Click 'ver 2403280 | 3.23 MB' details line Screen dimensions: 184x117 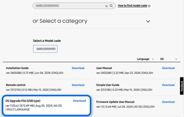tap(125, 73)
